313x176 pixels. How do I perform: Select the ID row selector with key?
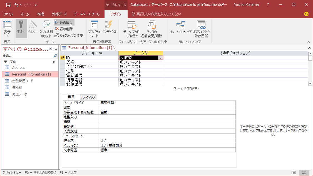[x=63, y=58]
